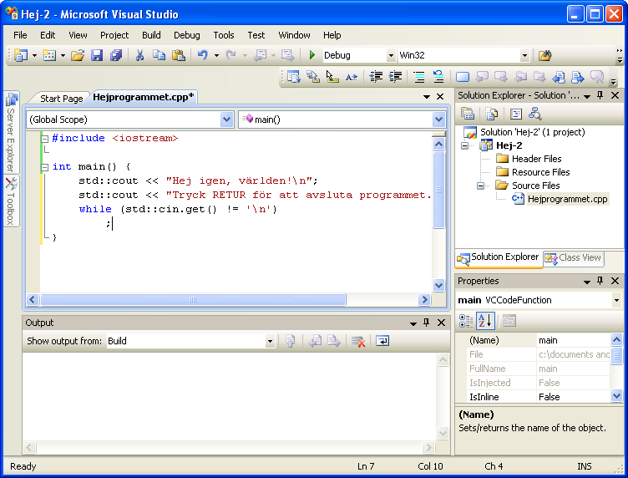628x478 pixels.
Task: Uncomment selected lines icon
Action: 438,77
